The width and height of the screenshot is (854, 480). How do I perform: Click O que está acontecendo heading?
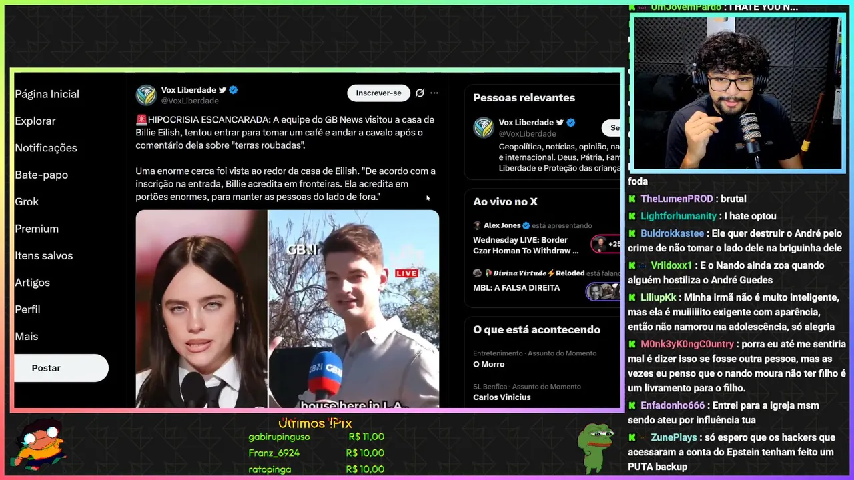coord(536,329)
